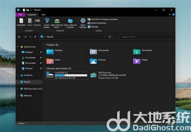Viewport: 191px width, 132px height.
Task: Go forward using forward arrow
Action: [25, 37]
